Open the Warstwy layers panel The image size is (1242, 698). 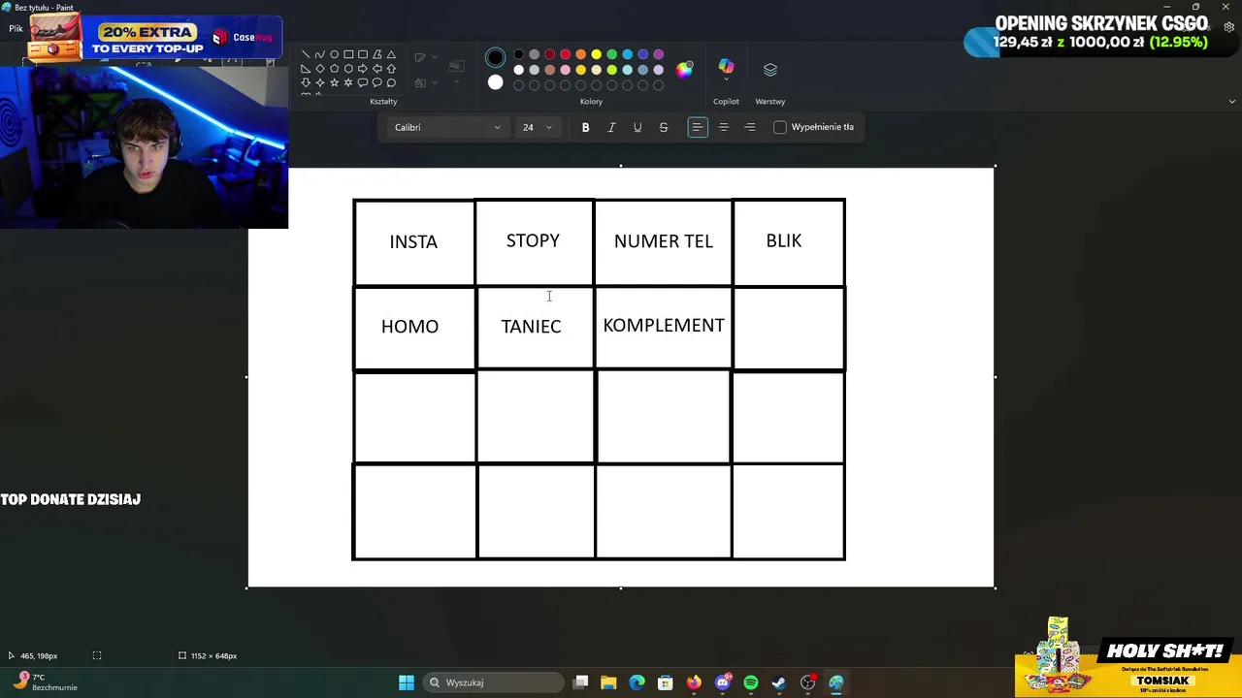tap(770, 70)
